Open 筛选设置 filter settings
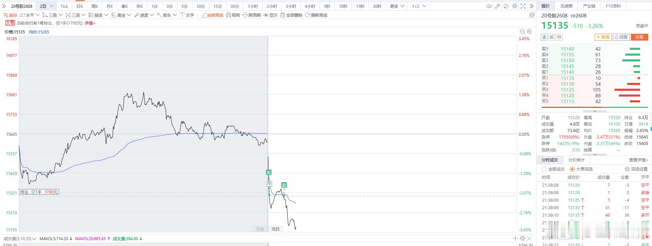Image resolution: width=652 pixels, height=246 pixels. [x=636, y=169]
